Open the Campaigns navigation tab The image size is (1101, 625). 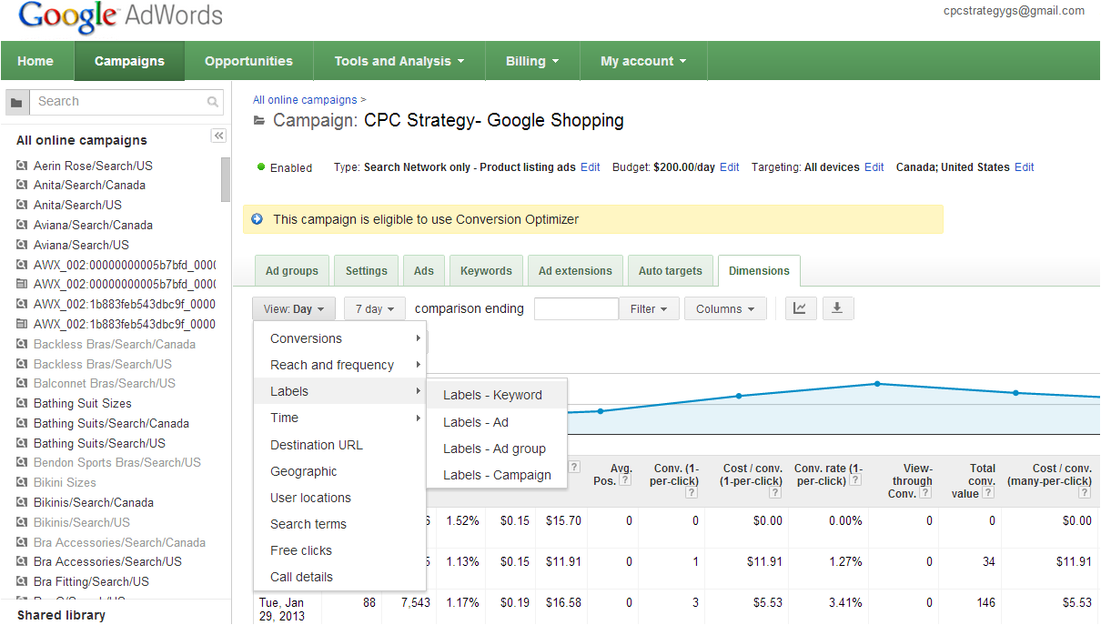tap(129, 61)
